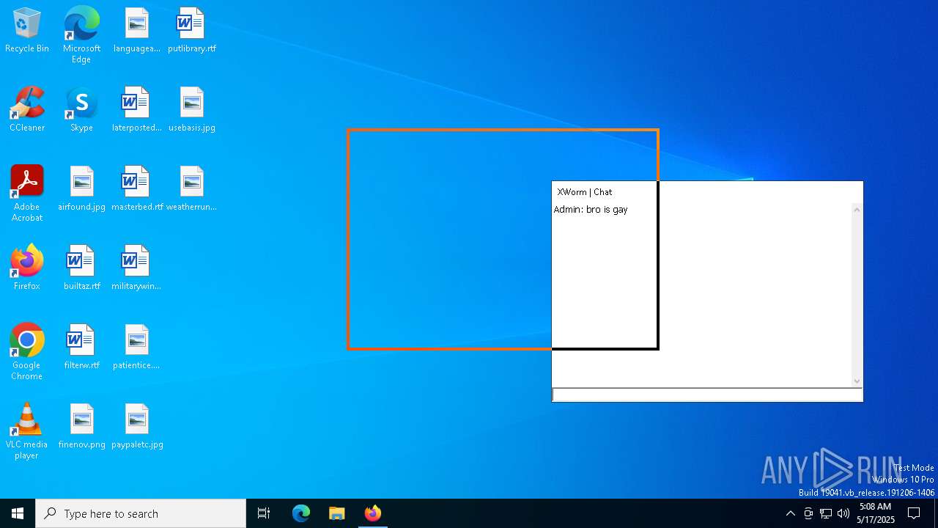Launch the Firefox desktop shortcut
The width and height of the screenshot is (938, 528).
click(27, 268)
